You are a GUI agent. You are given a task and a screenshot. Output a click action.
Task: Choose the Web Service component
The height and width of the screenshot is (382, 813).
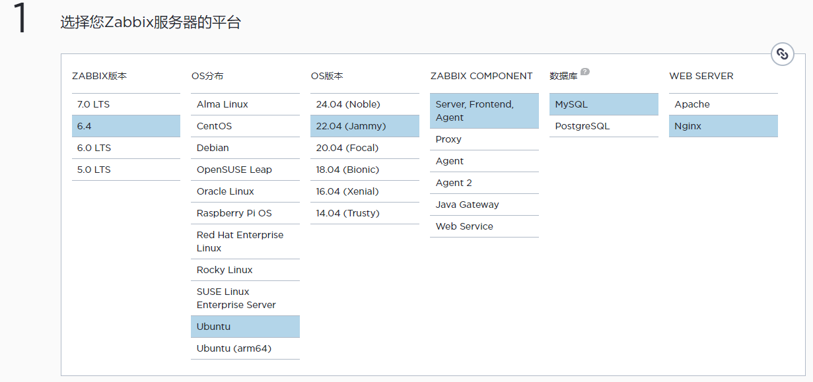point(485,226)
